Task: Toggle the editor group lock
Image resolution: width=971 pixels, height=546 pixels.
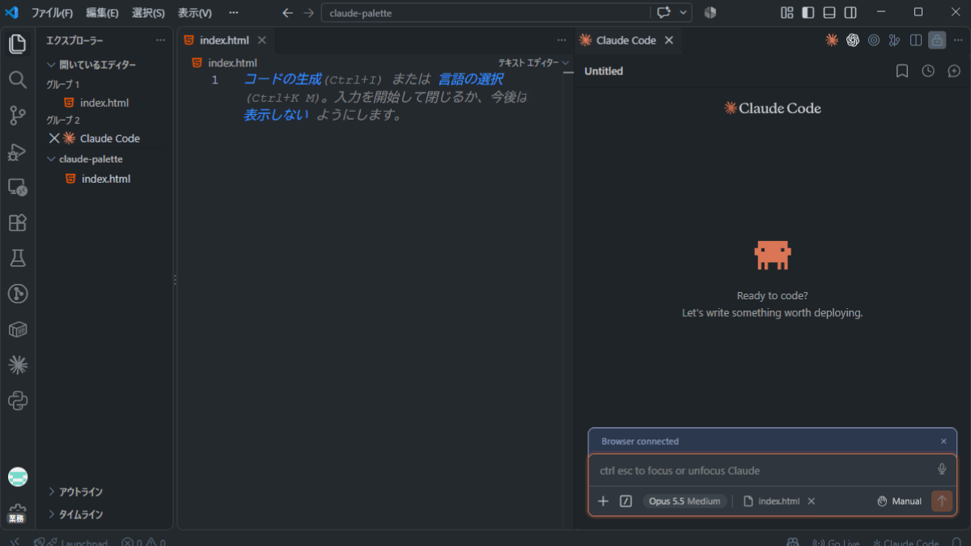Action: (x=937, y=40)
